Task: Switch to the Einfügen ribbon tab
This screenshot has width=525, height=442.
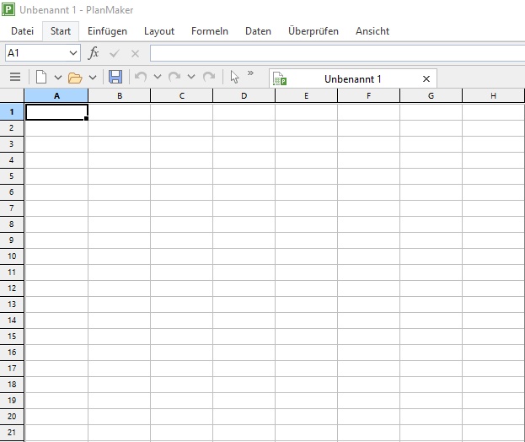Action: point(107,31)
